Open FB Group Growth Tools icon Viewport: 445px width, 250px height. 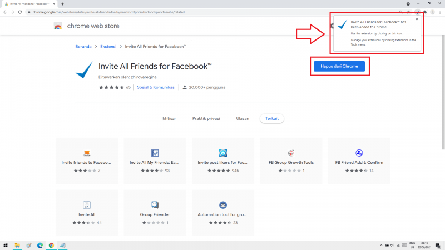[291, 153]
